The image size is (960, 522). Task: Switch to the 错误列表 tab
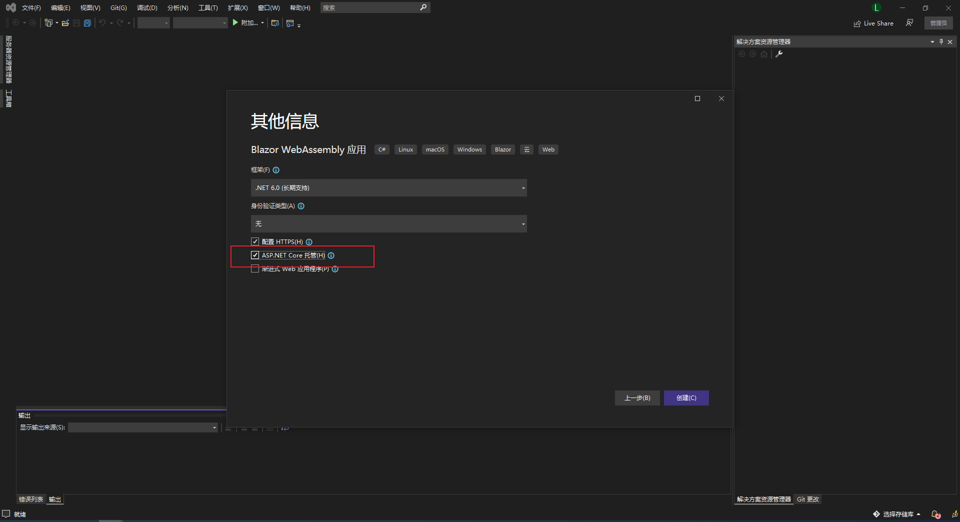point(31,499)
